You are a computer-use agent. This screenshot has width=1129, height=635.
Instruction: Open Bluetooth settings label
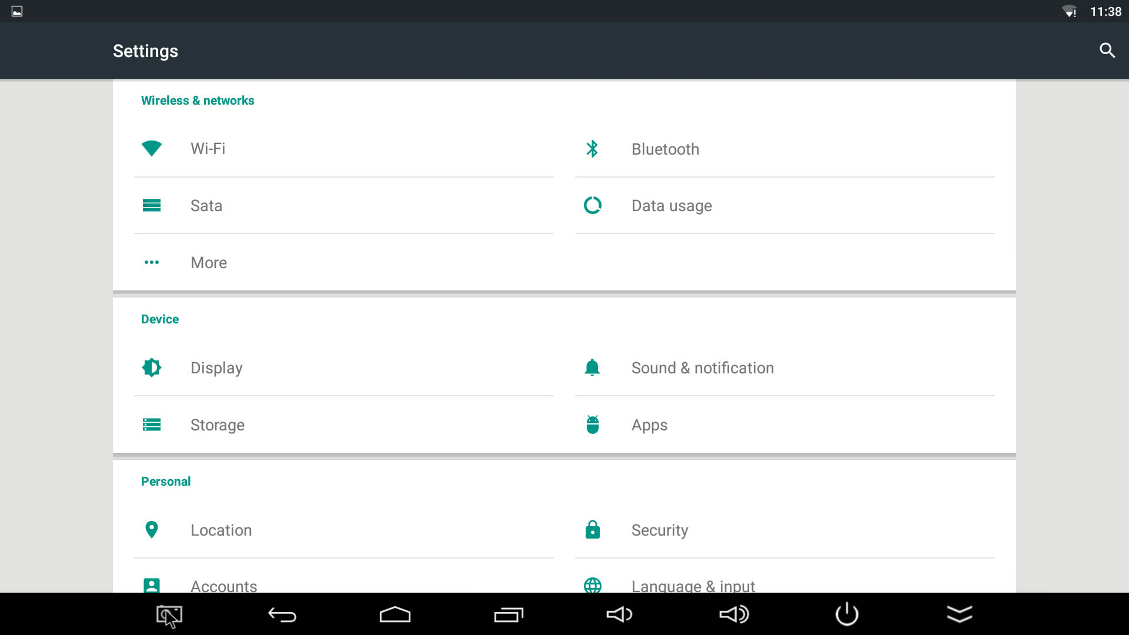click(665, 149)
